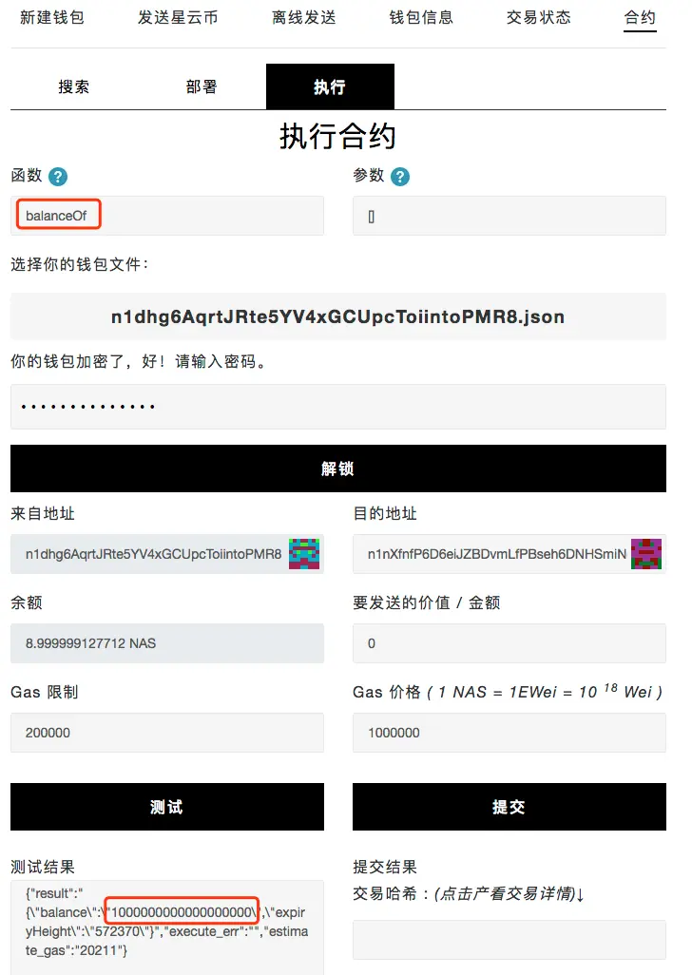Click the 解锁 unlock button
This screenshot has width=692, height=975.
(x=338, y=468)
